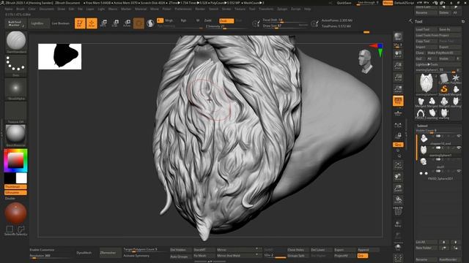Open the Dots stroke type selector
Image resolution: width=469 pixels, height=263 pixels.
(16, 65)
